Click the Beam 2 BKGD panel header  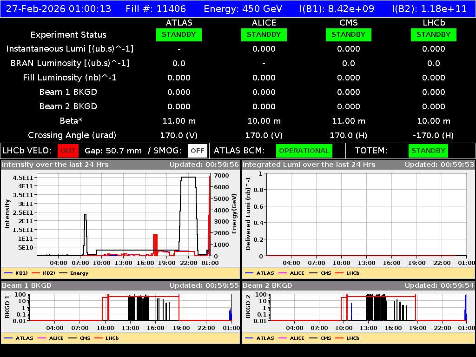point(267,285)
